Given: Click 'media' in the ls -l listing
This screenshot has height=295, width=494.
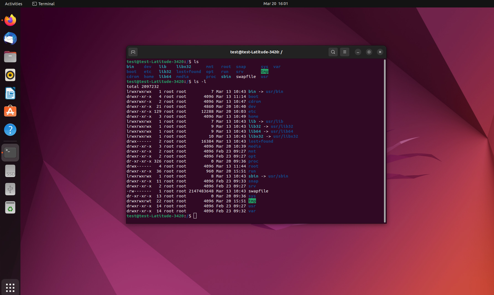Looking at the screenshot, I should pos(255,146).
